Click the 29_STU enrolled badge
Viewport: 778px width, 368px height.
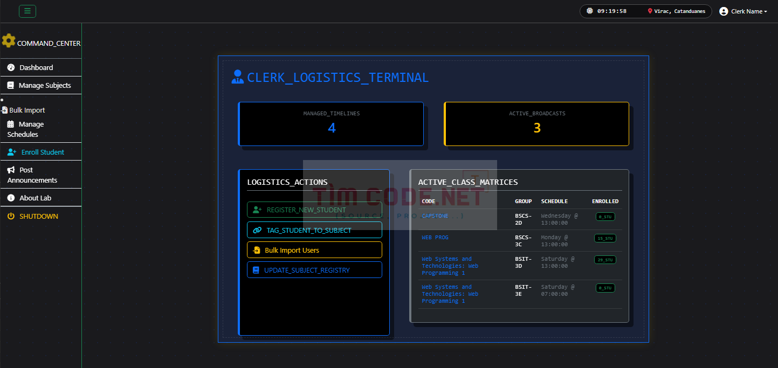[x=605, y=260]
